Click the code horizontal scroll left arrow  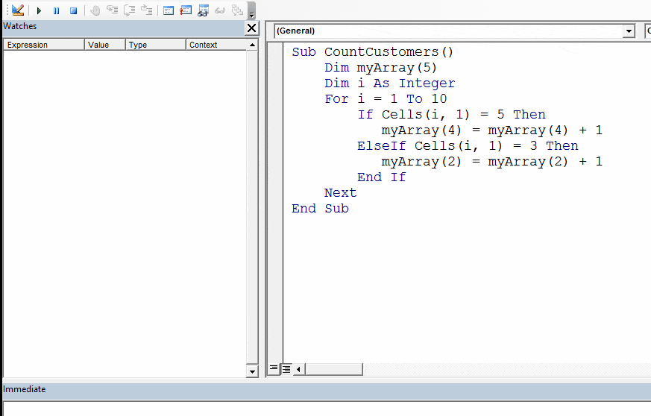pos(298,369)
